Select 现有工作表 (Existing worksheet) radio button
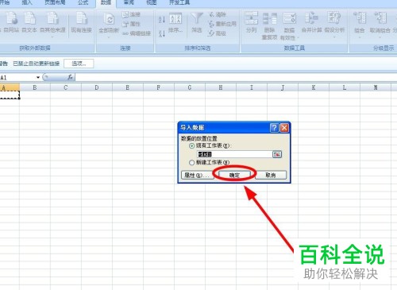The width and height of the screenshot is (397, 290). pos(192,145)
